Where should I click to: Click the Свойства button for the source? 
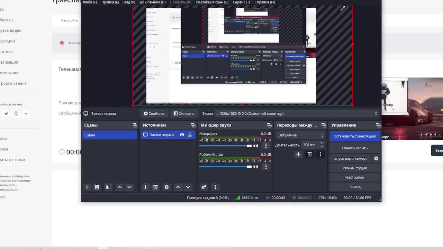pyautogui.click(x=154, y=113)
